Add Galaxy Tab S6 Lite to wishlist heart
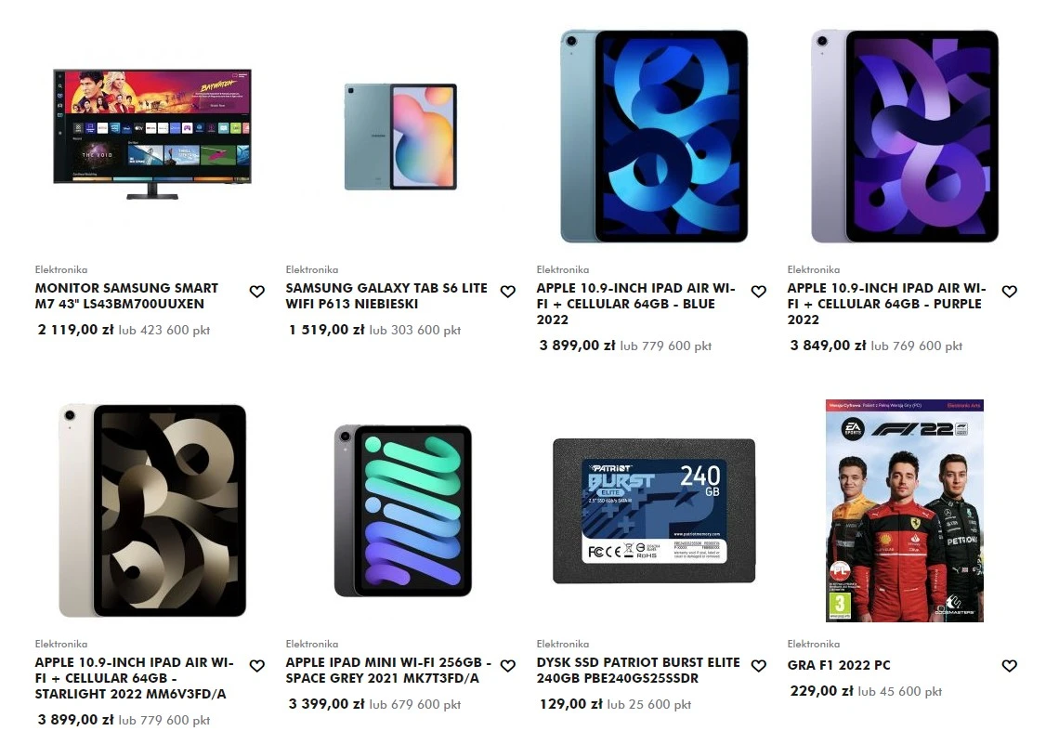This screenshot has height=744, width=1046. click(507, 292)
